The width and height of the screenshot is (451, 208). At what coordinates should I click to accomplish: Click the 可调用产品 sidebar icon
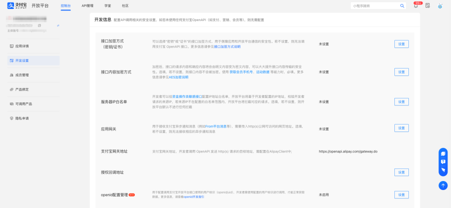pos(12,104)
